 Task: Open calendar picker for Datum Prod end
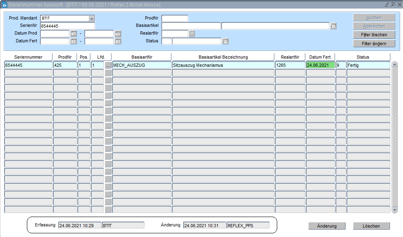(118, 34)
